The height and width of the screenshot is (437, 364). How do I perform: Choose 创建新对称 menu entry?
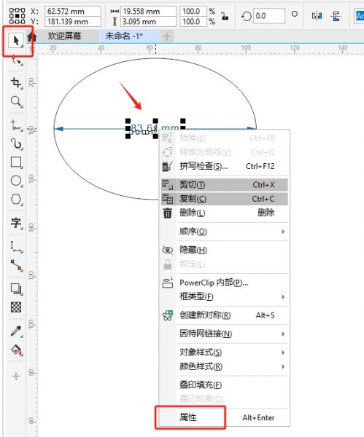225,315
